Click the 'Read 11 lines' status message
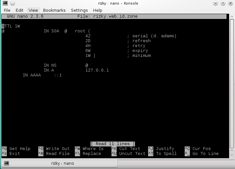This screenshot has height=169, width=235. click(113, 144)
